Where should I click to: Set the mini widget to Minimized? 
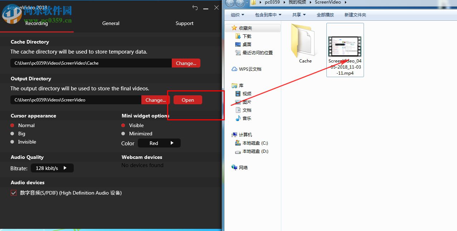coord(137,134)
